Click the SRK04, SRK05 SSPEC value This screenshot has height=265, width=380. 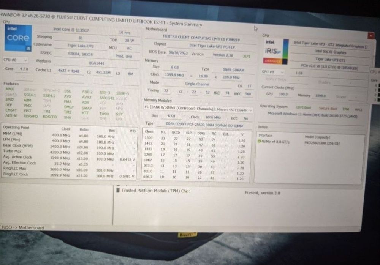[x=81, y=54]
